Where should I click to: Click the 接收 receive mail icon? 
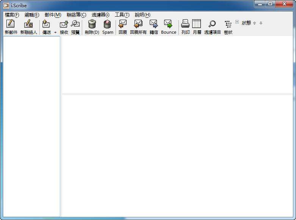pyautogui.click(x=64, y=24)
